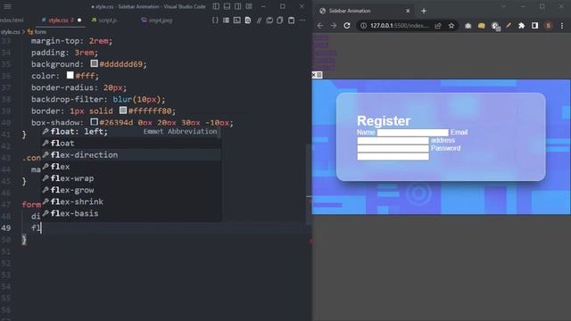Focus the input left of address label
This screenshot has height=321, width=571.
pos(393,141)
